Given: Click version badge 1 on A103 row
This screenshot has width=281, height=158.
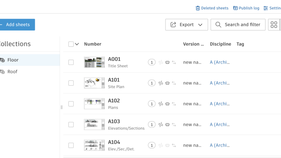Looking at the screenshot, I should coord(151,125).
